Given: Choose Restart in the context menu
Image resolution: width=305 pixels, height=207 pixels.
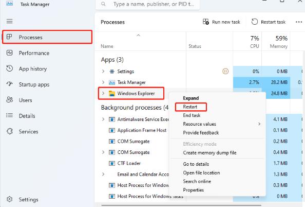Looking at the screenshot, I should (190, 107).
